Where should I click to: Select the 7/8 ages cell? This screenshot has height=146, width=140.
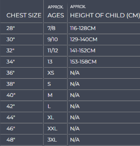[x=51, y=28]
